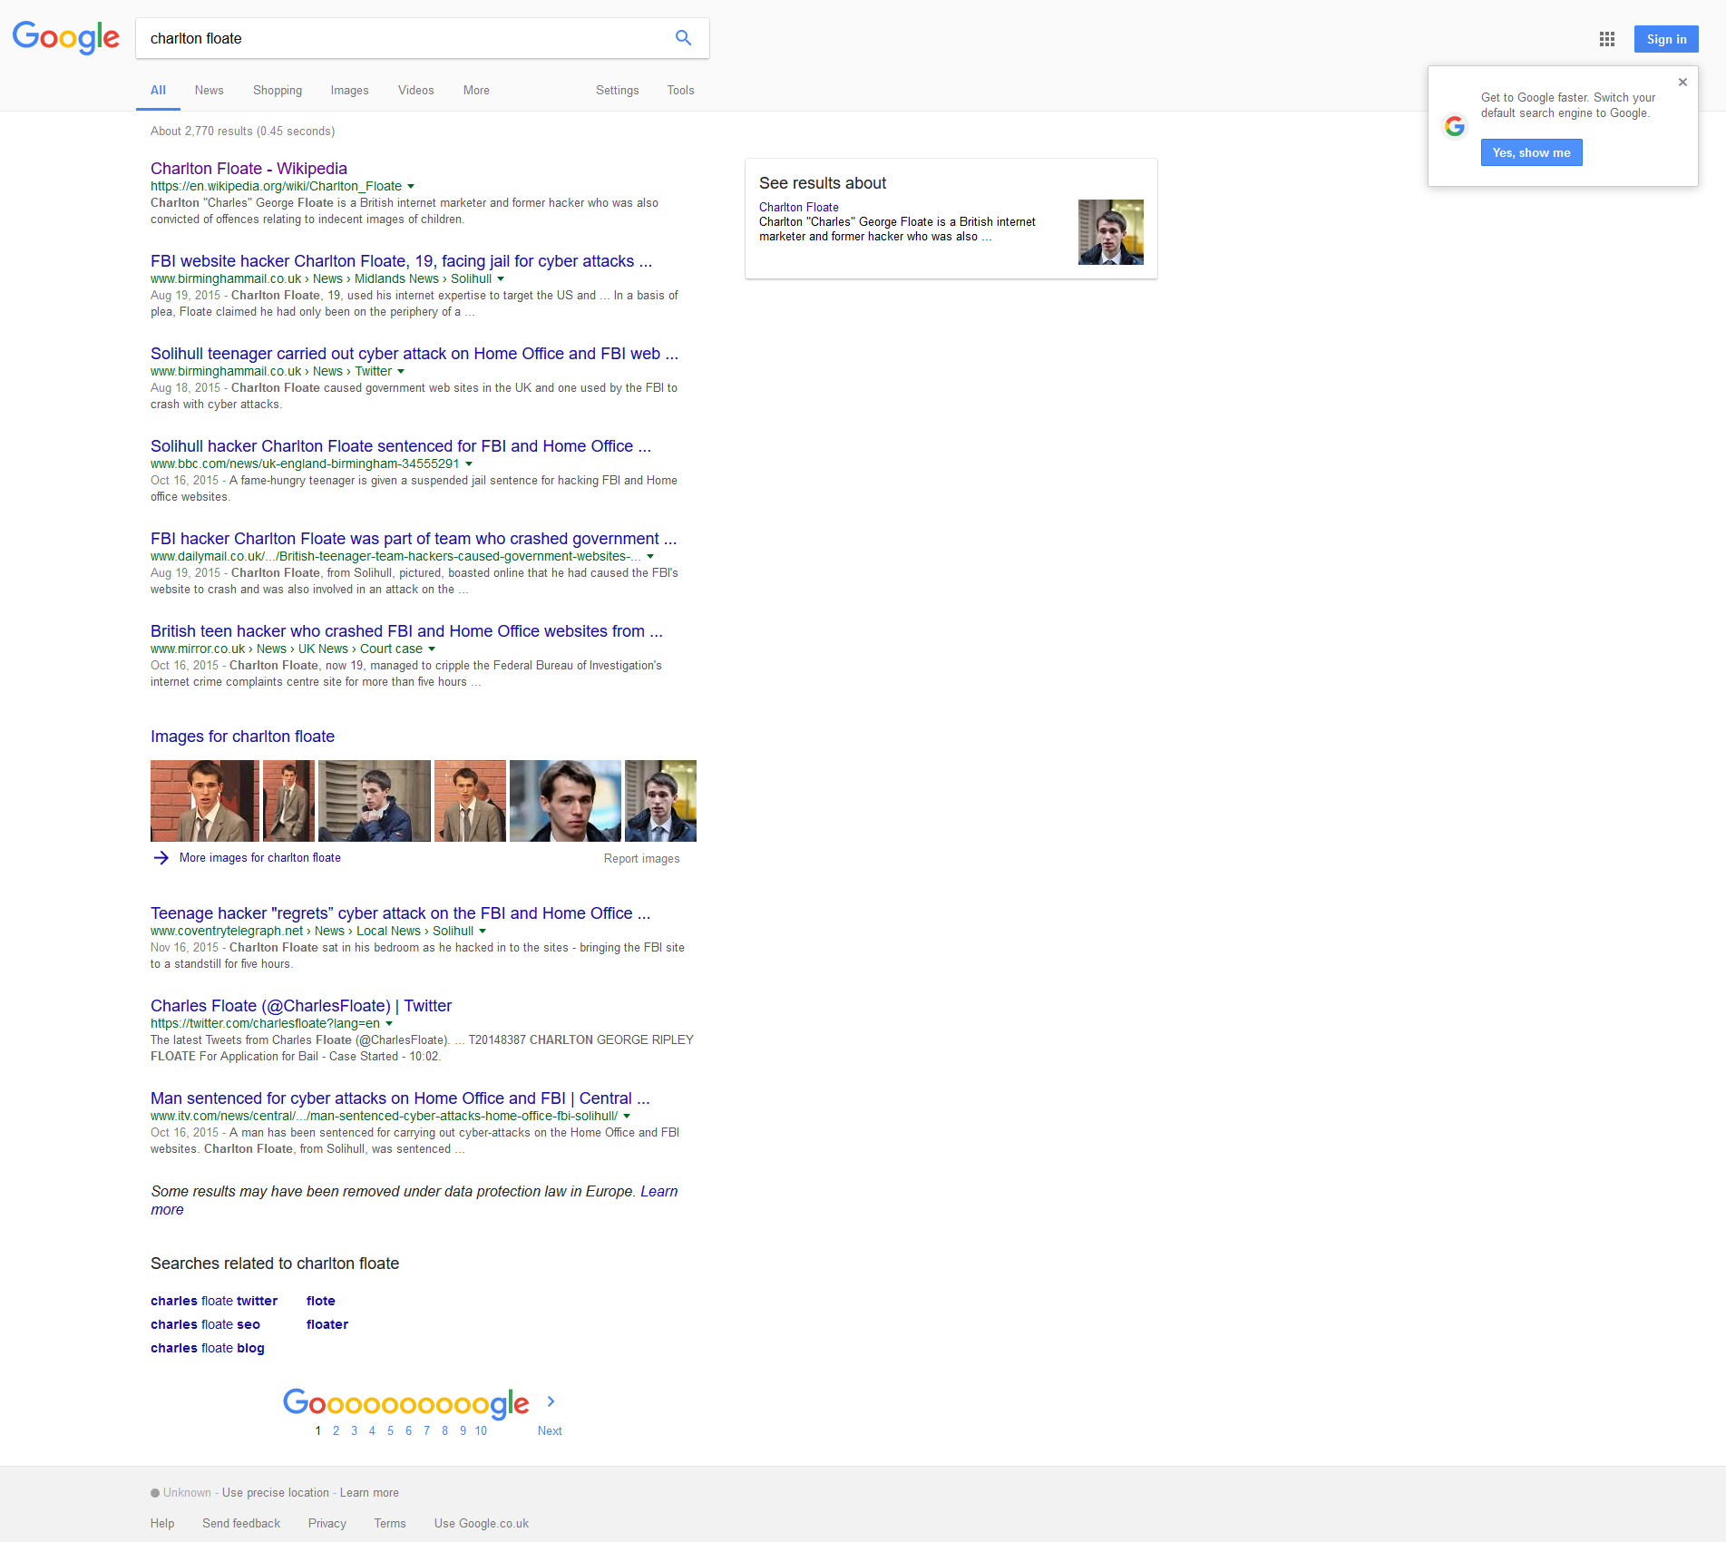The image size is (1726, 1542).
Task: Open first image thumbnail in image results
Action: click(205, 801)
